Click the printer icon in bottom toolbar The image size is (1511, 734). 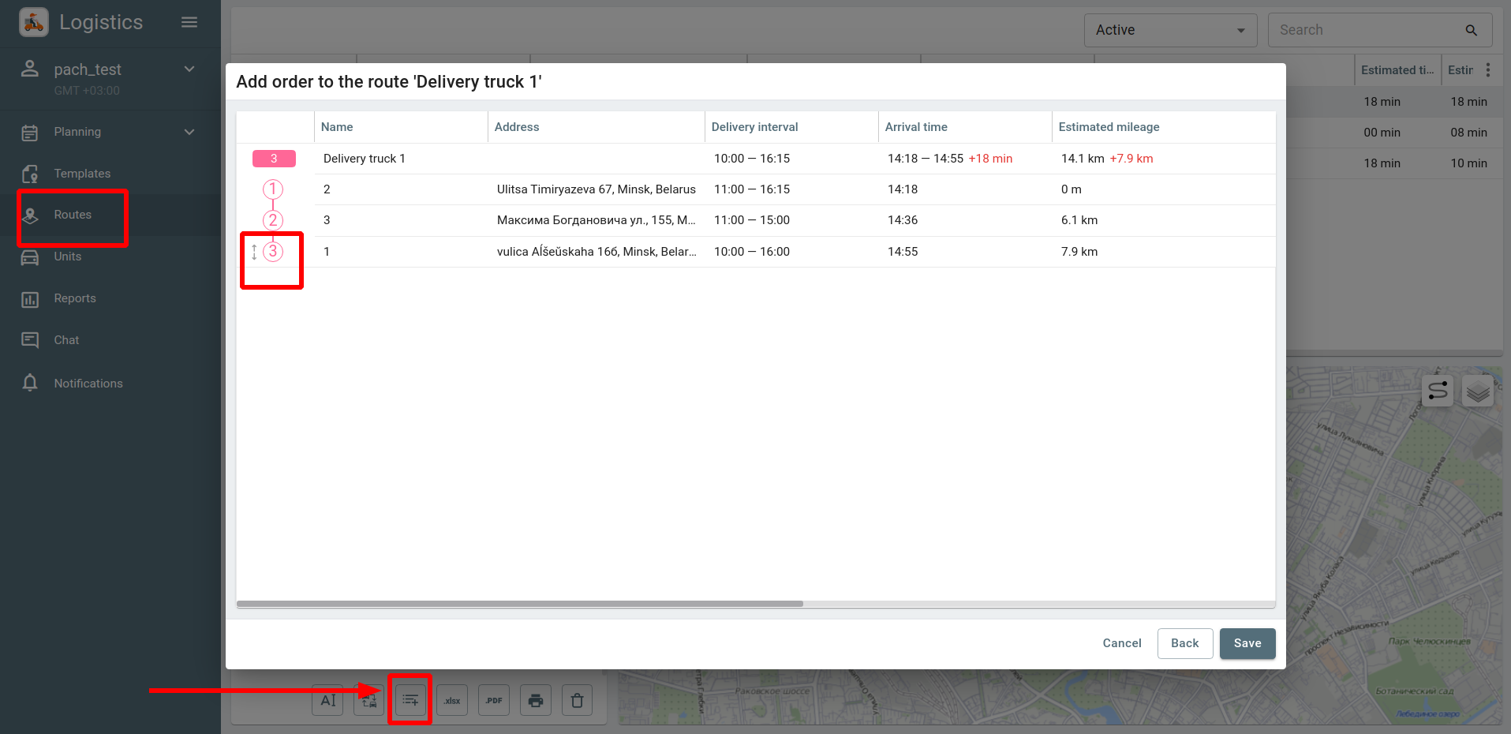point(536,700)
